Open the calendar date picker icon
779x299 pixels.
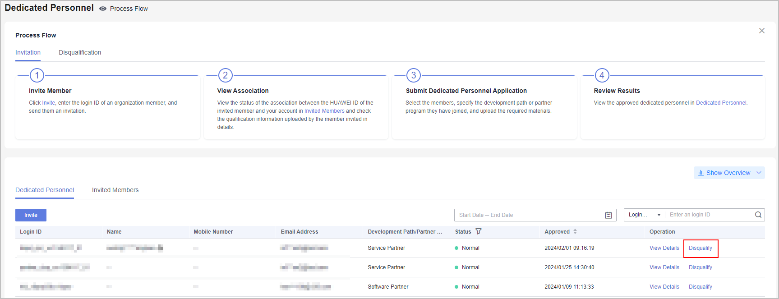coord(608,215)
